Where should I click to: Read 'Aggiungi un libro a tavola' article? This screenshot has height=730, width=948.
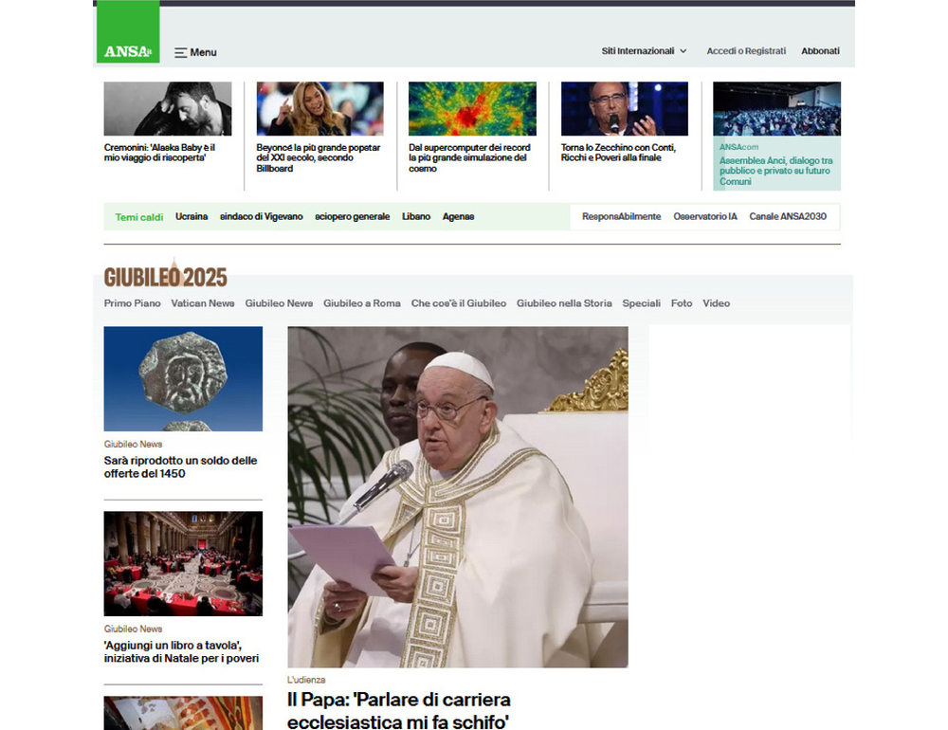tap(181, 652)
